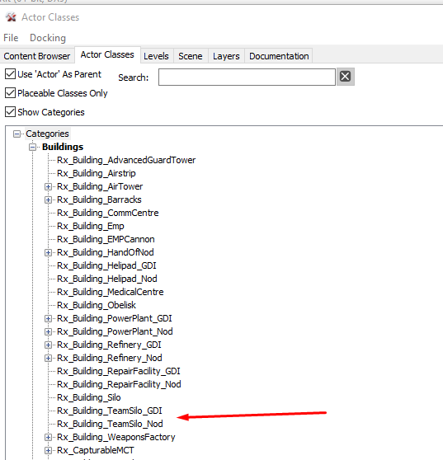Expand Rx_Building_AirTower node

(48, 186)
